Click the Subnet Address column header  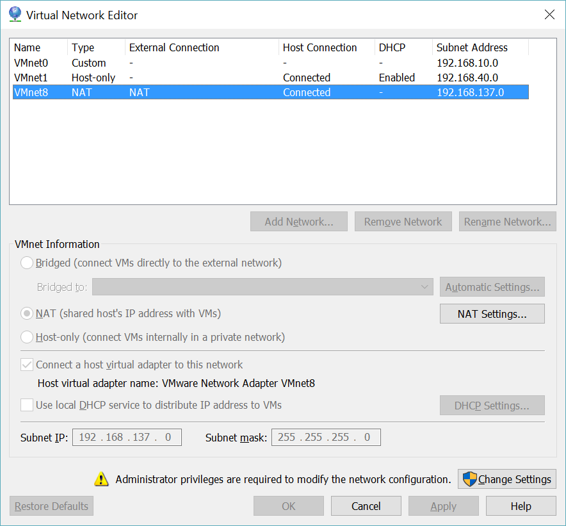480,47
